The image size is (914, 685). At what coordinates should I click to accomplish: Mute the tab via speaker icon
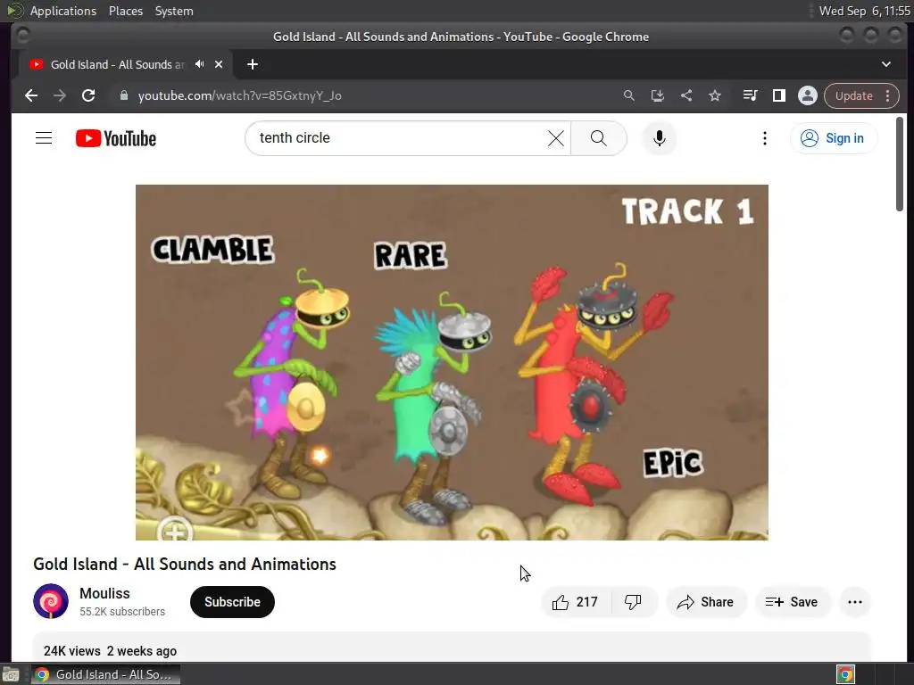click(199, 64)
